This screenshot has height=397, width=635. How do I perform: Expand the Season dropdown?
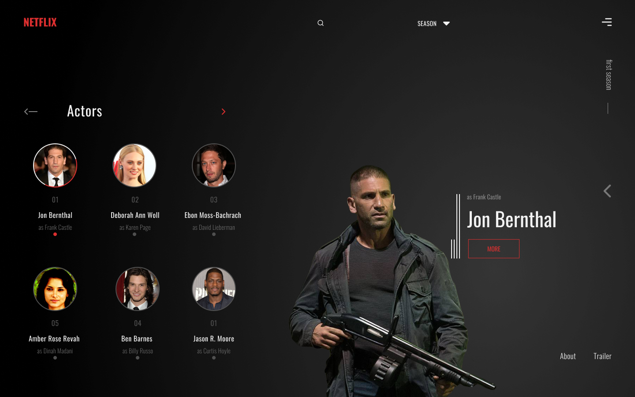pyautogui.click(x=433, y=23)
